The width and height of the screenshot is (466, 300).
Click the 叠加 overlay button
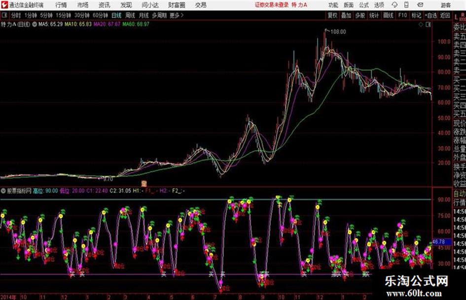coord(346,15)
